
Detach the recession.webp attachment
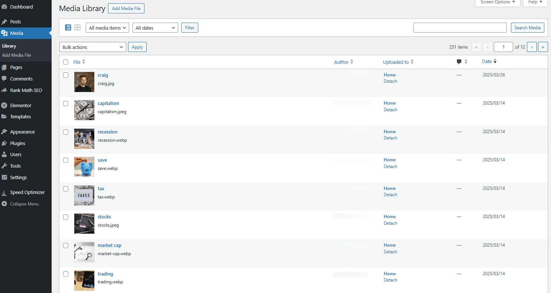390,138
